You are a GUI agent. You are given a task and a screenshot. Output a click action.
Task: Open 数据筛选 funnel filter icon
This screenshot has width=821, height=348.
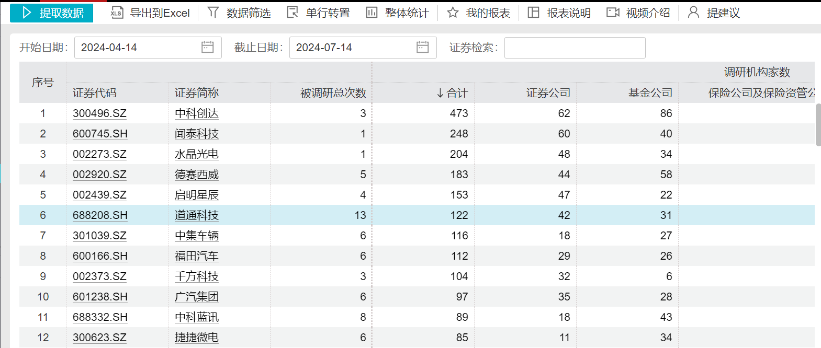[213, 13]
